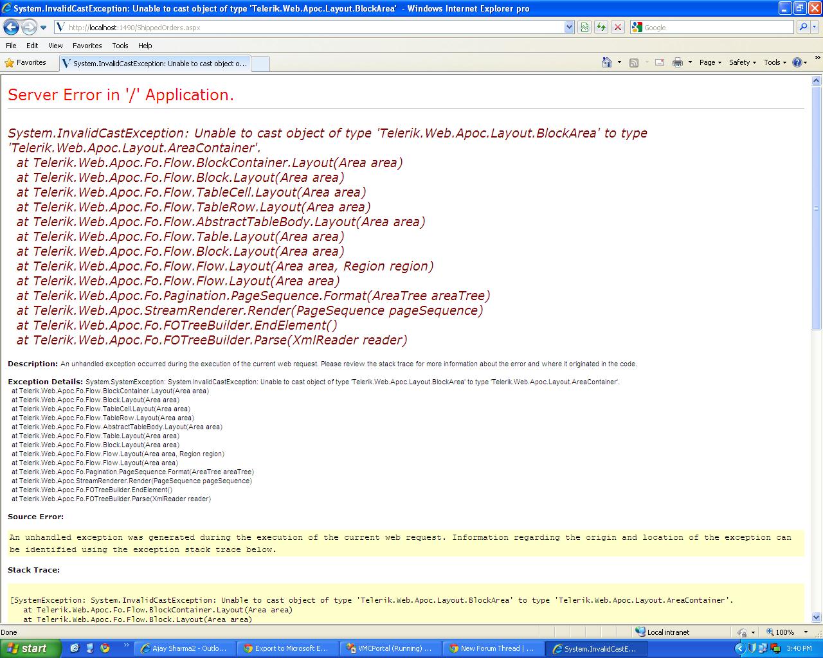This screenshot has width=823, height=658.
Task: Open the Favorites menu
Action: 87,46
